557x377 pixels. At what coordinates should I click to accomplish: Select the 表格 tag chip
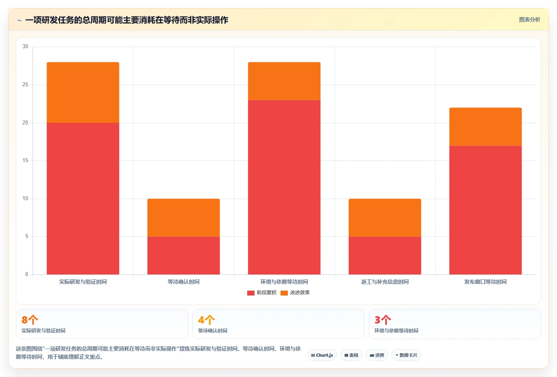(x=352, y=355)
